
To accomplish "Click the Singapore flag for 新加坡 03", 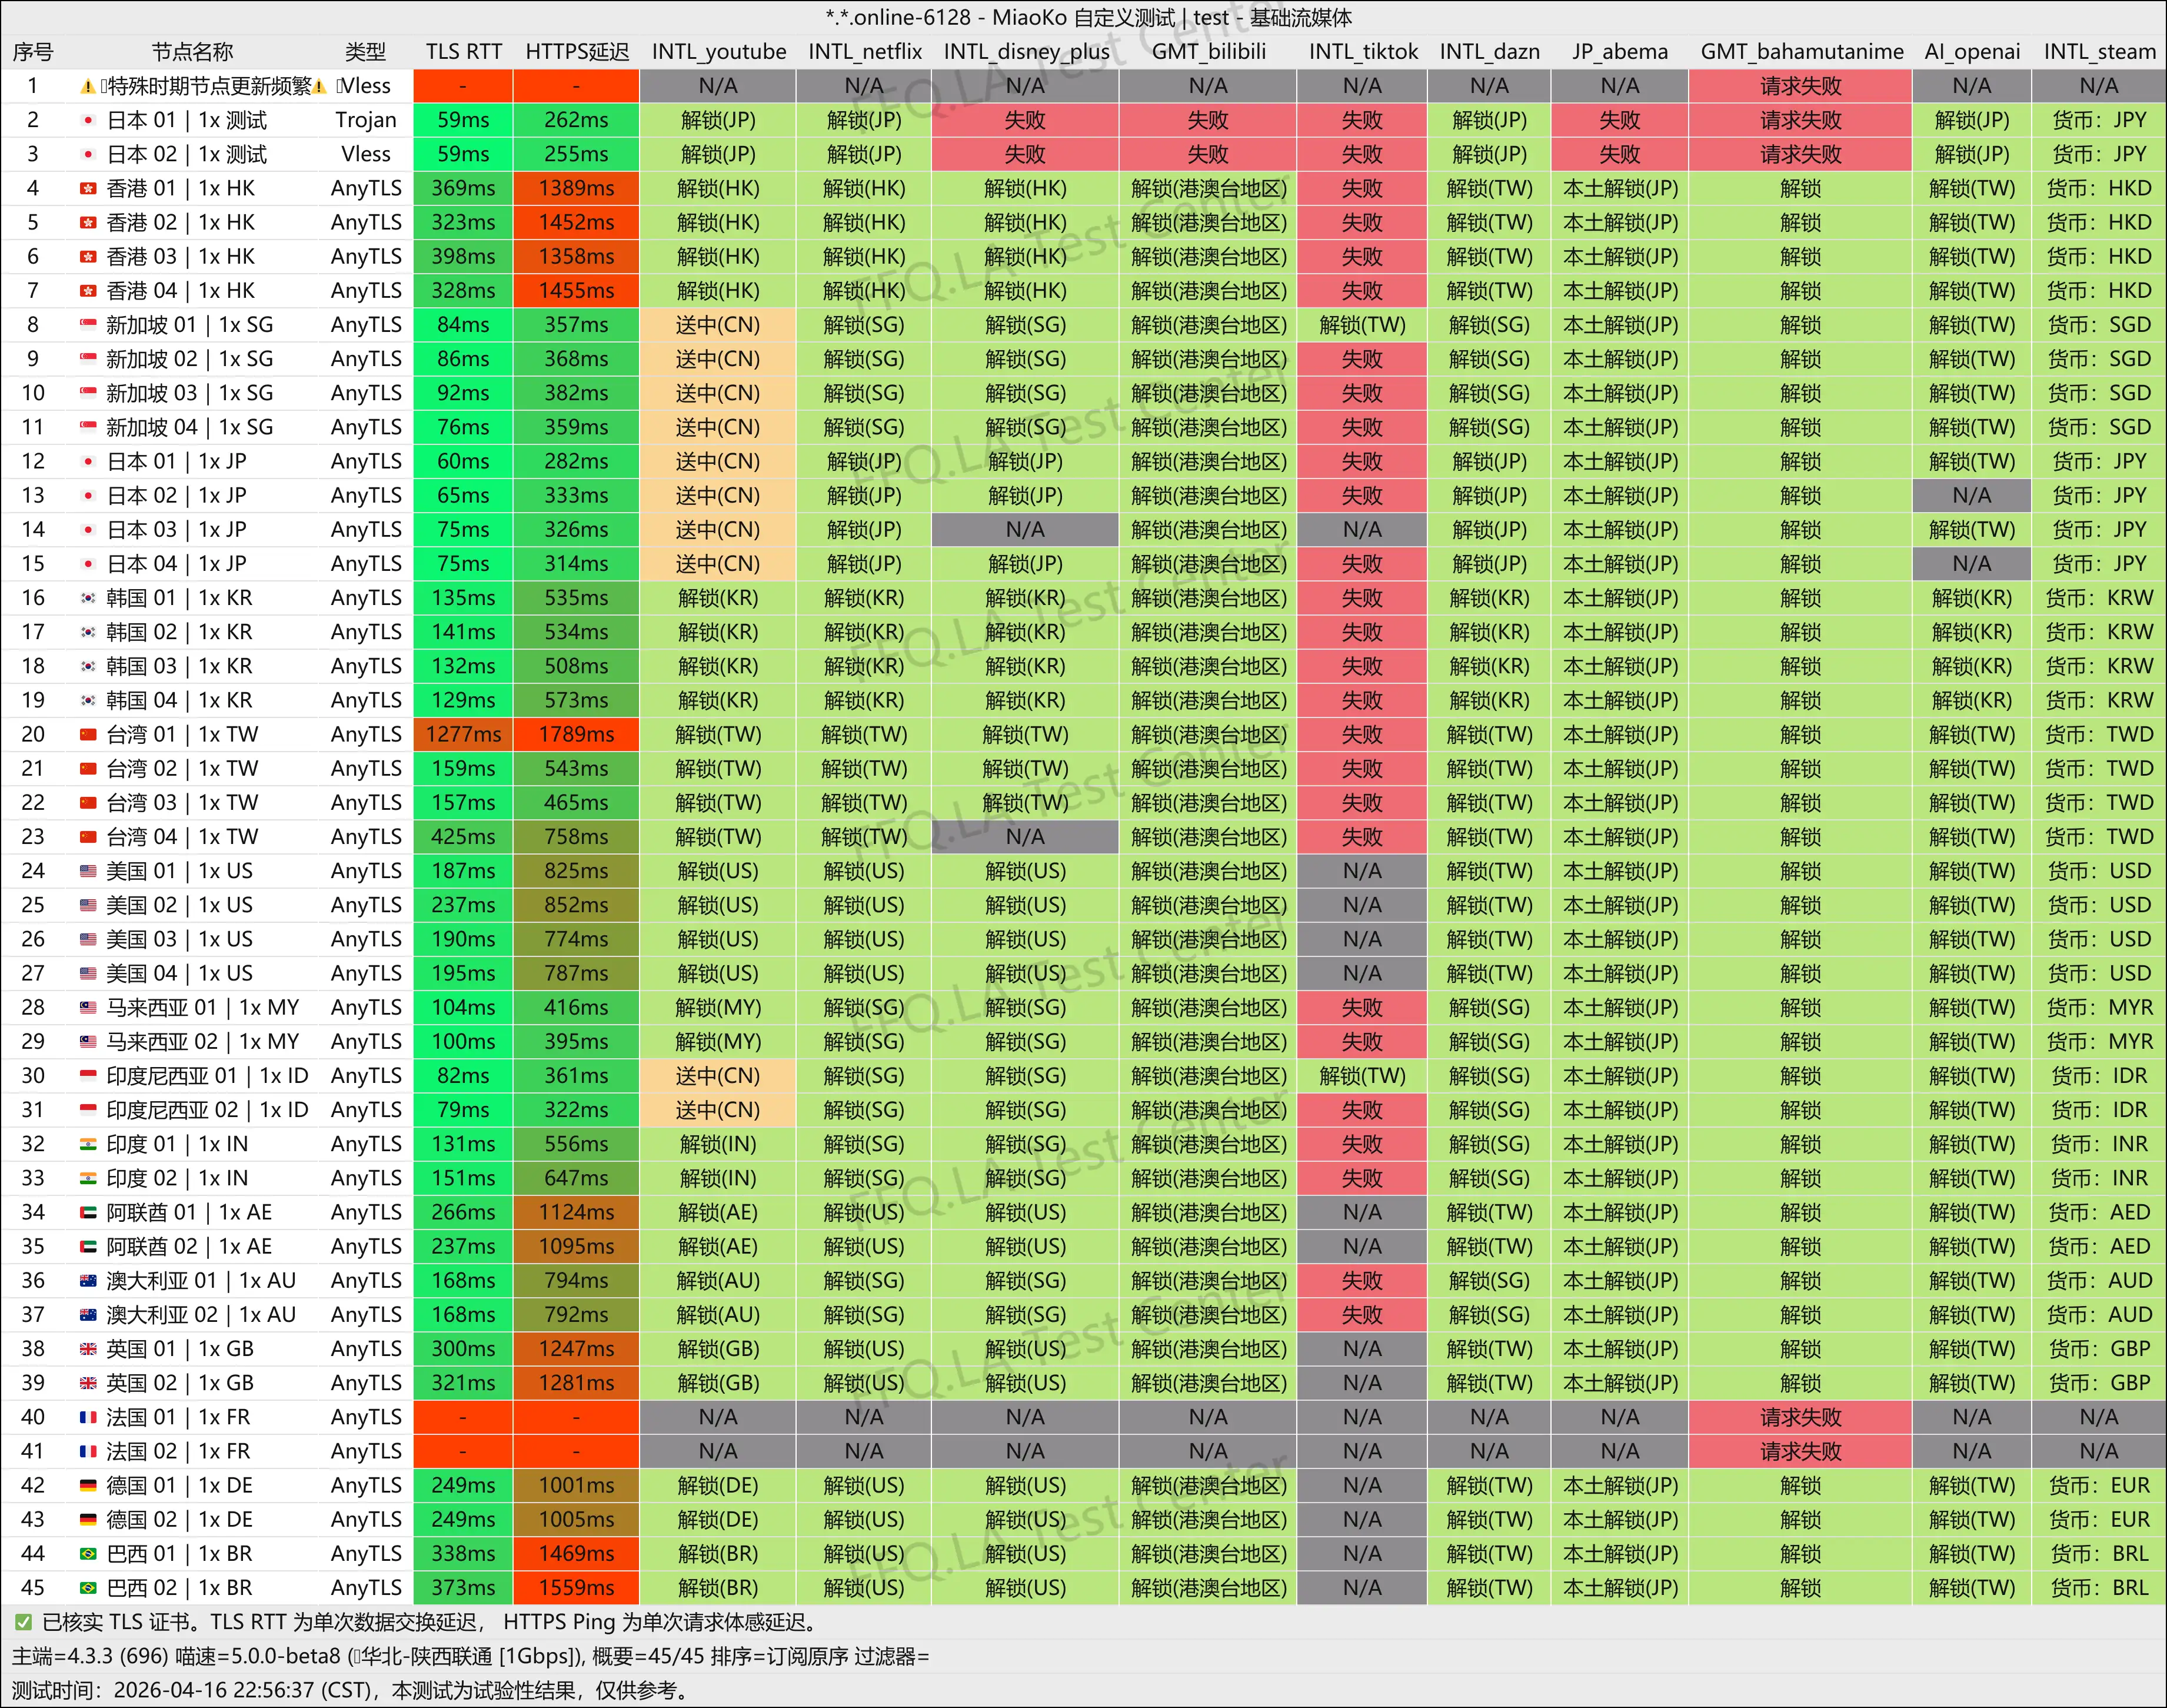I will pyautogui.click(x=88, y=393).
